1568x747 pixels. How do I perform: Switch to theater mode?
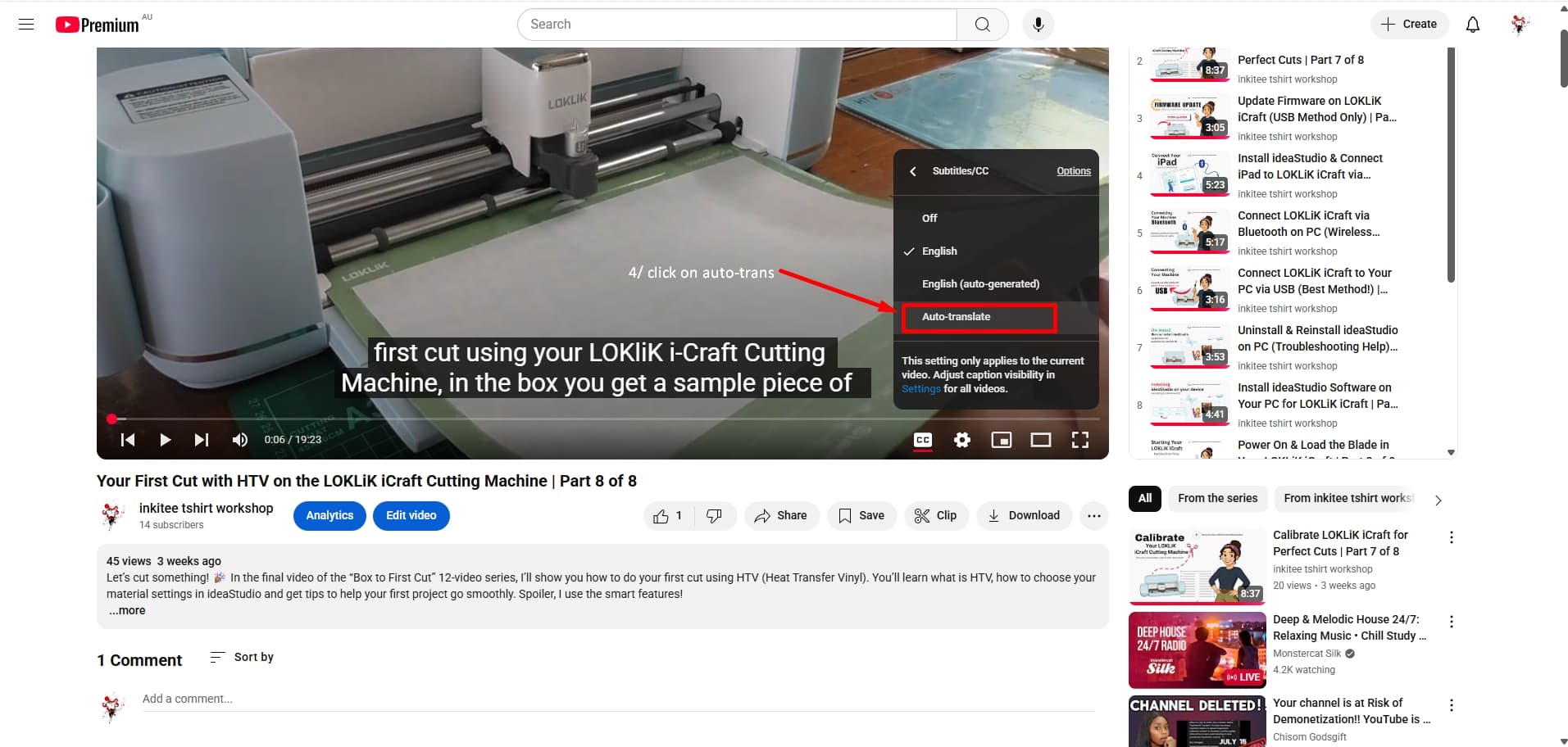pyautogui.click(x=1041, y=440)
